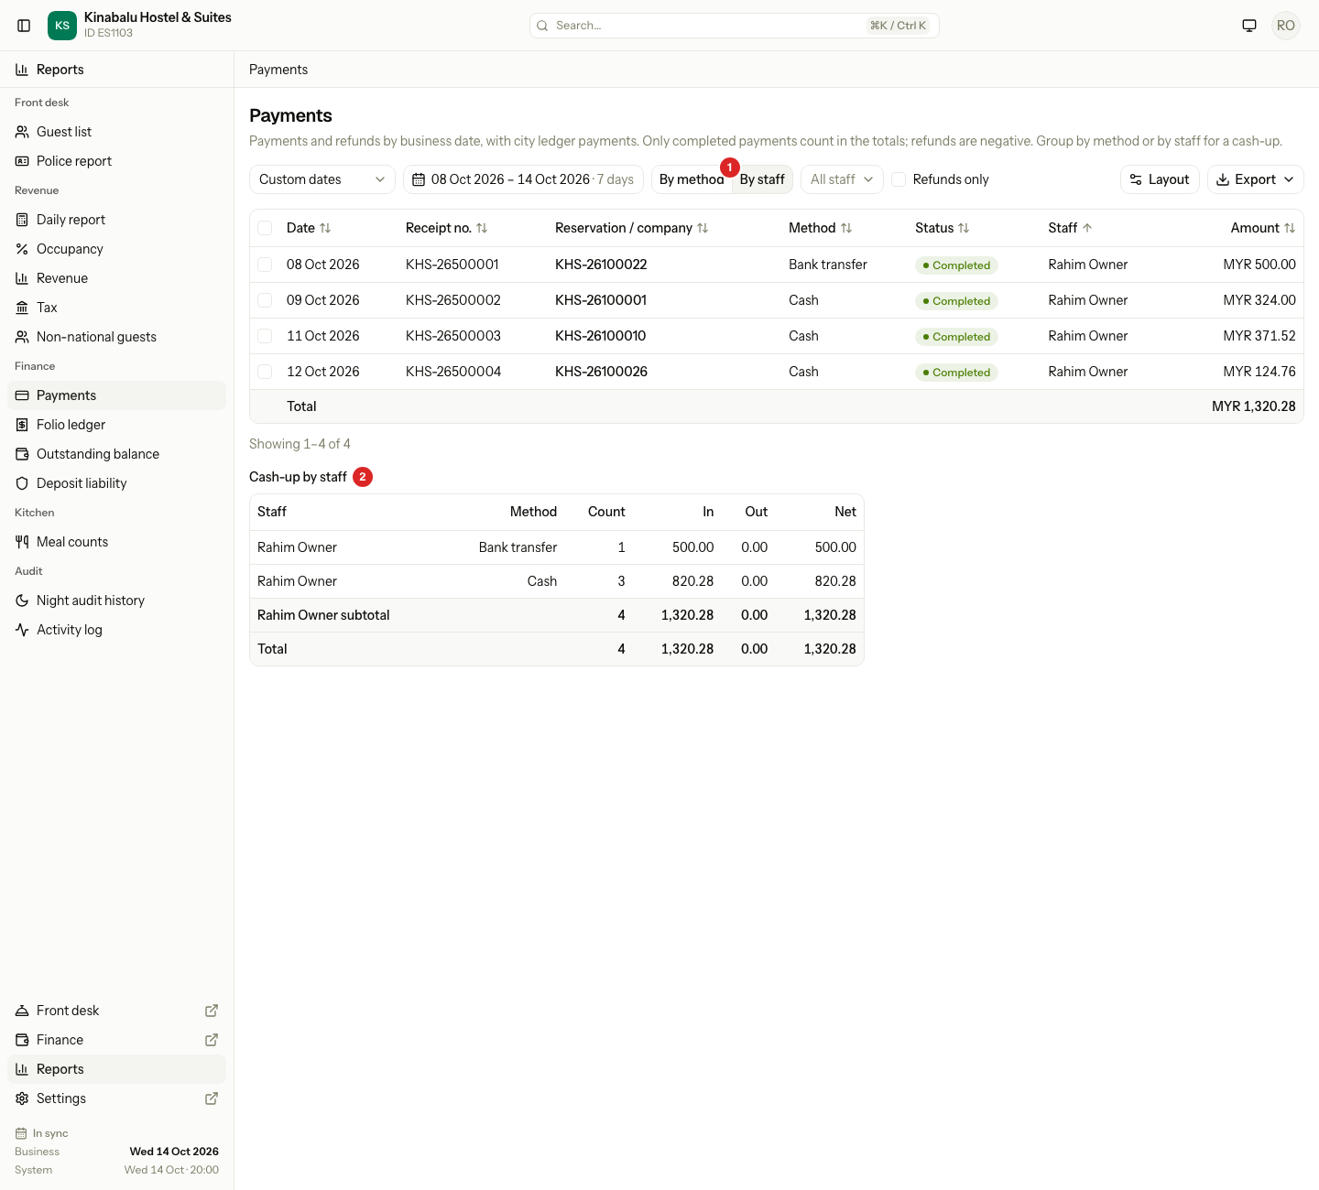Collapse the sidebar with the panel icon
Screen dimensions: 1319x1190
24,26
